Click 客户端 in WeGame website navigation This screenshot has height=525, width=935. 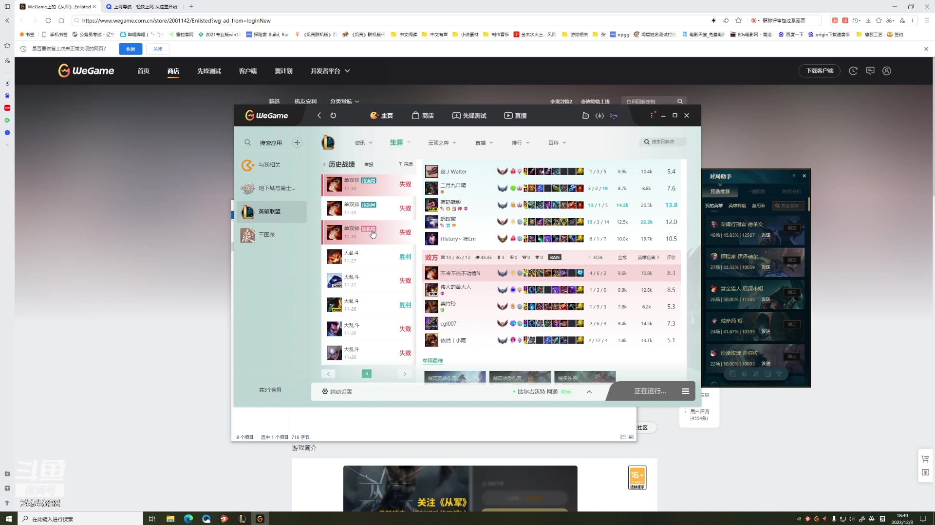[x=248, y=71]
